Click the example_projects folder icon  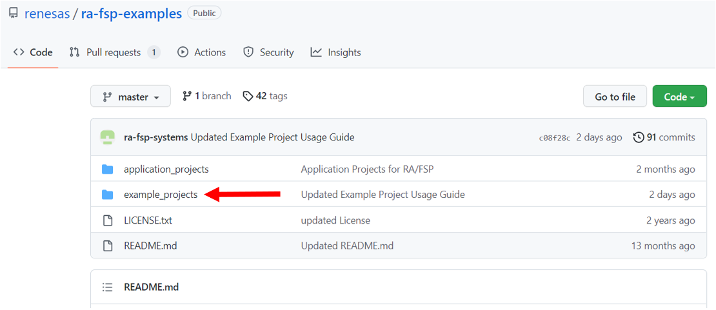tap(108, 195)
